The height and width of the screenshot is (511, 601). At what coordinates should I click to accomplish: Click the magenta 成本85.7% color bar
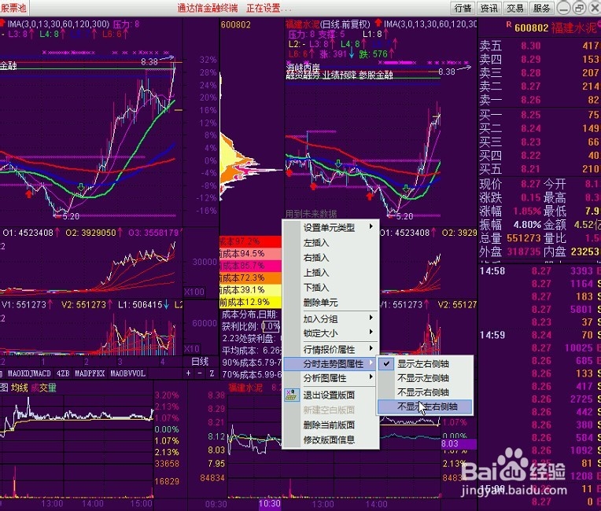(x=250, y=266)
